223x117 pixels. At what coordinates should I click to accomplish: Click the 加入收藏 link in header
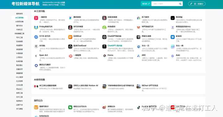coord(61,2)
